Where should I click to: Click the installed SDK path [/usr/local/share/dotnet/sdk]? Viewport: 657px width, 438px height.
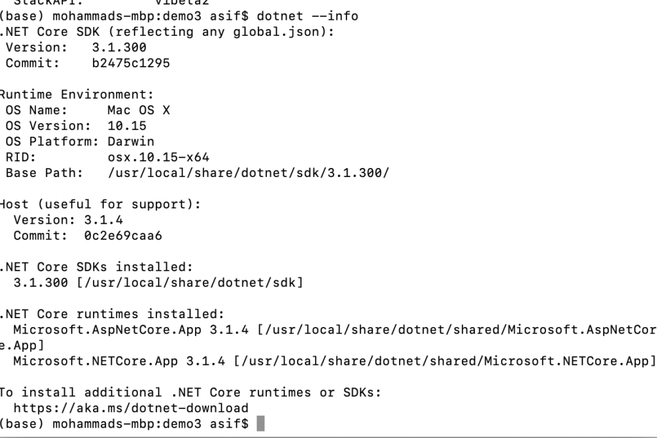190,283
